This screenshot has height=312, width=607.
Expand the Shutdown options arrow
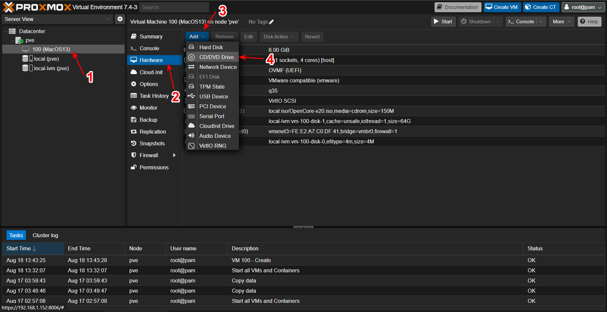click(498, 22)
